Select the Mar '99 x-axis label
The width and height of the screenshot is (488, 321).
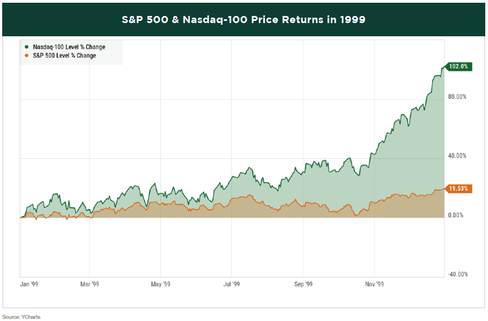[90, 284]
